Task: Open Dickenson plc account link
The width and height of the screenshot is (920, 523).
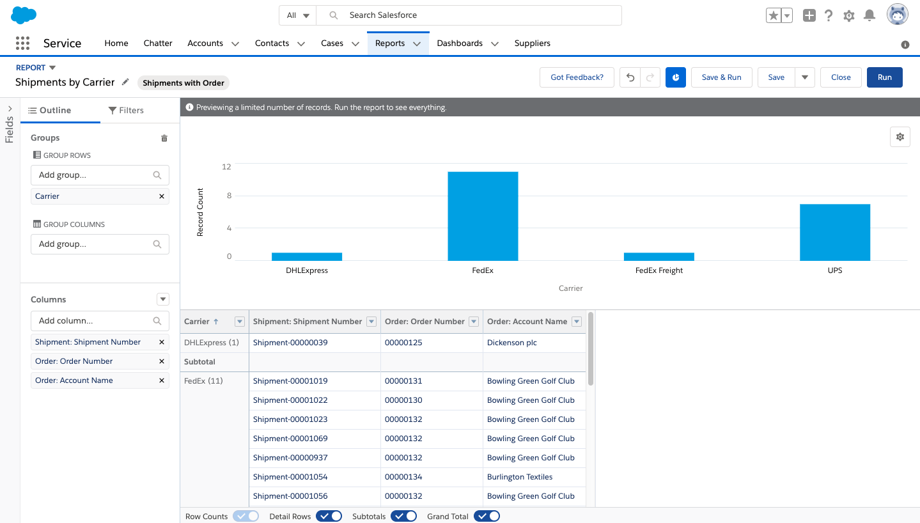Action: [512, 343]
